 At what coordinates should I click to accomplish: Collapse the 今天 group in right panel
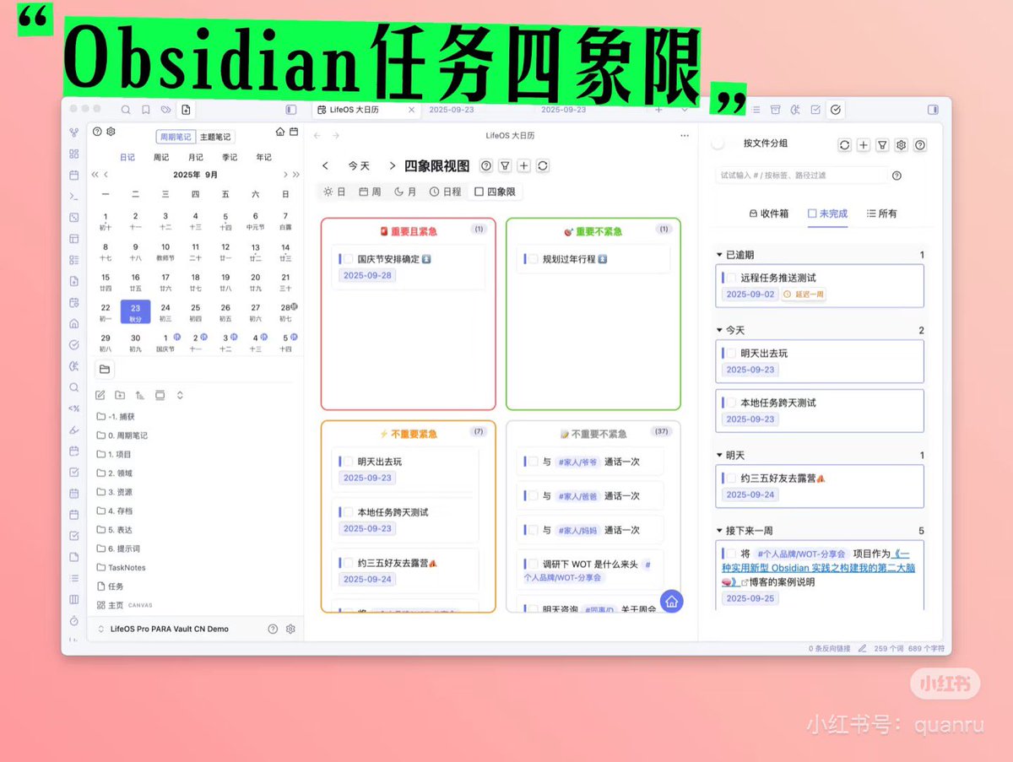coord(718,331)
